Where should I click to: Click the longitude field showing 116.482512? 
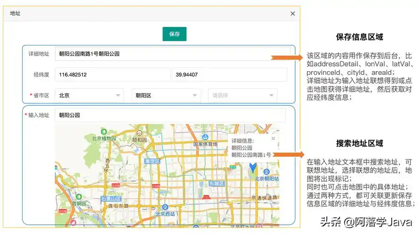[112, 75]
